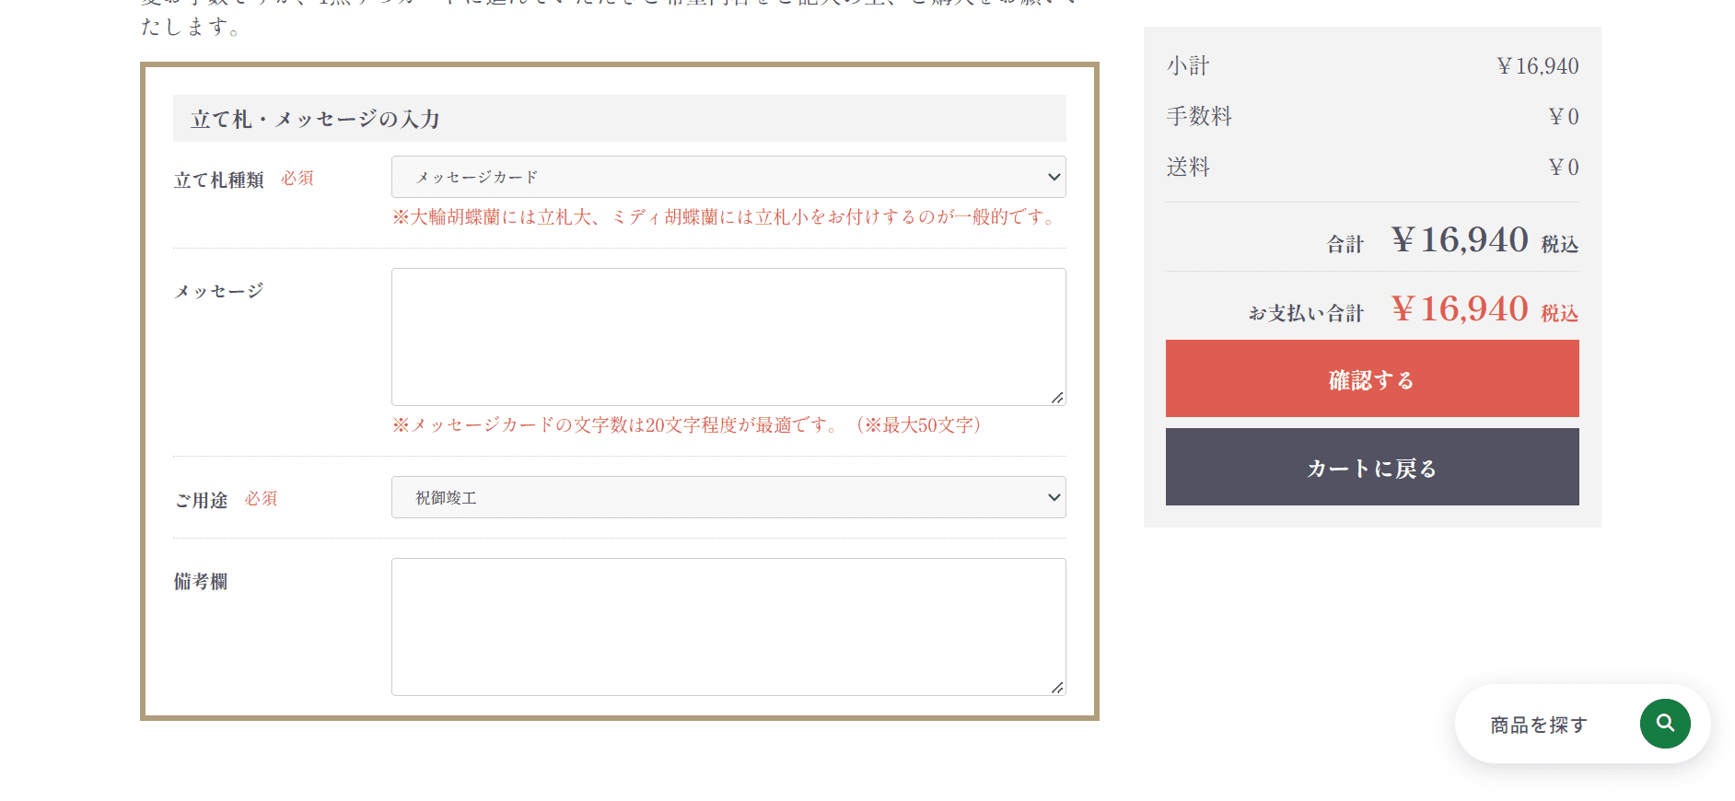Screen dimensions: 1735x801
Task: Click the 立て札種類 field label
Action: coord(219,180)
